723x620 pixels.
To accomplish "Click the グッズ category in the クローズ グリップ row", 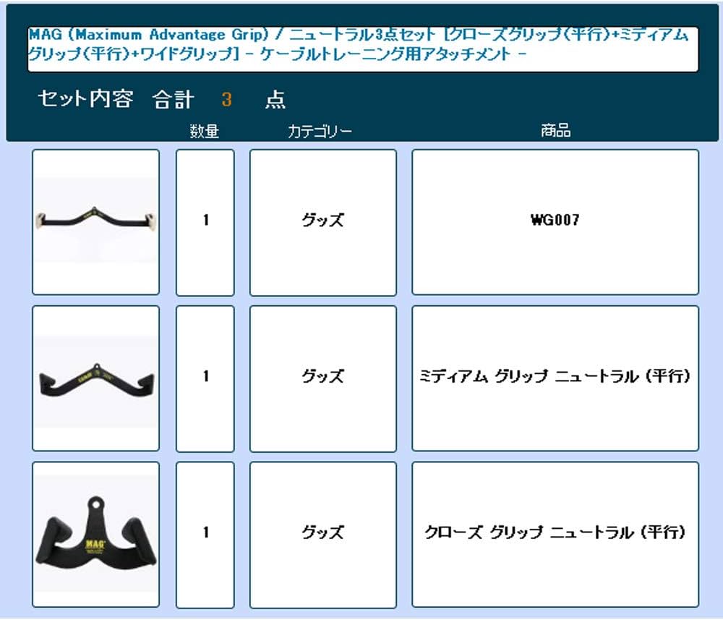I will pos(322,534).
